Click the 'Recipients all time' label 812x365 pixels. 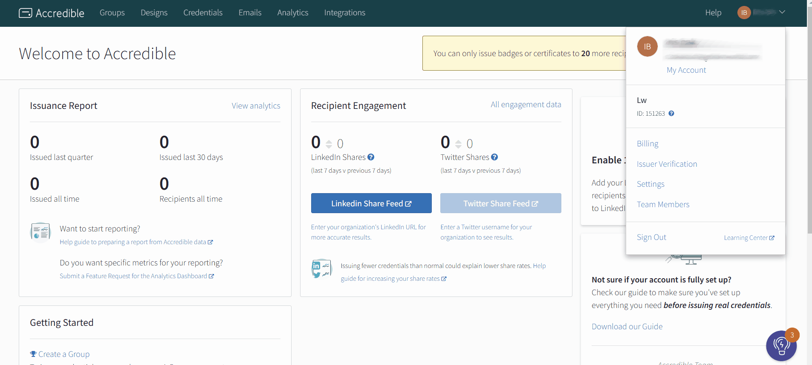(191, 199)
